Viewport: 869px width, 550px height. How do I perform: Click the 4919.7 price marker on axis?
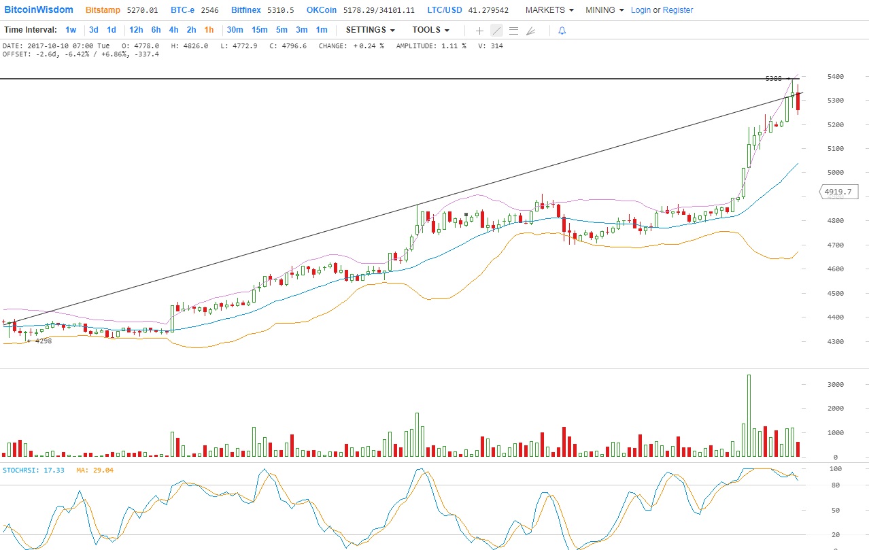[x=838, y=192]
